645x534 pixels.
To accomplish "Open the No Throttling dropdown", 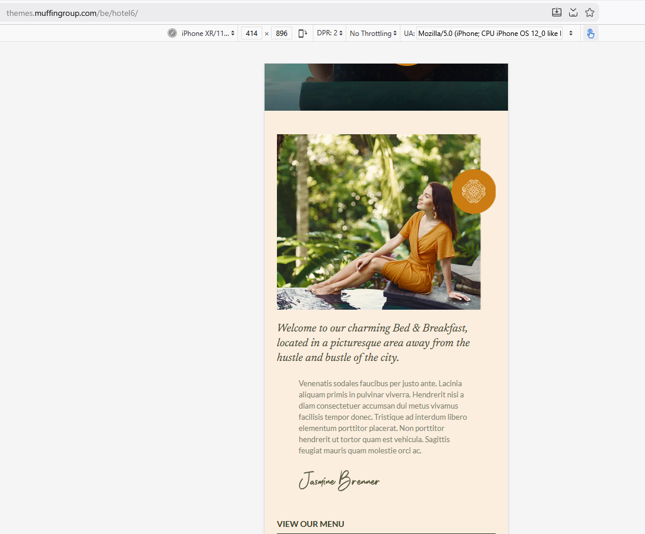I will [373, 34].
